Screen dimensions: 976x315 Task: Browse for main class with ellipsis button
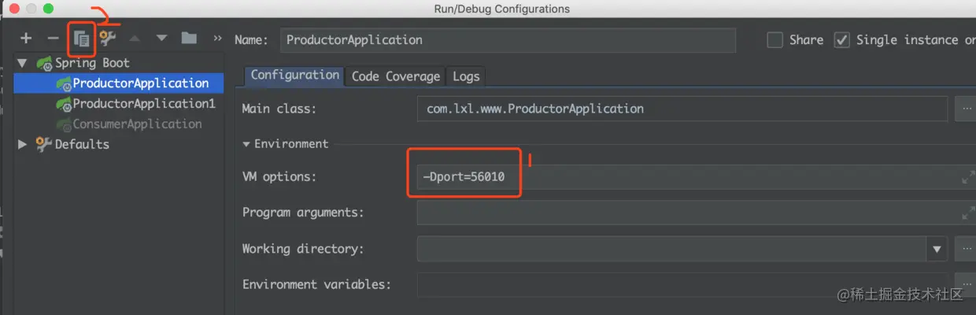[965, 109]
